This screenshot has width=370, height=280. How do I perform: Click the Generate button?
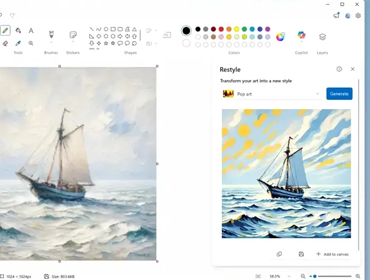coord(339,94)
